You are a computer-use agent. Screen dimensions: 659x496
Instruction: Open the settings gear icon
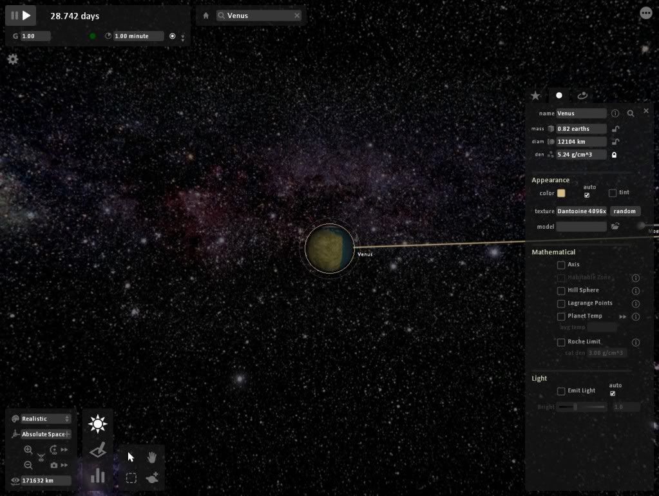13,59
